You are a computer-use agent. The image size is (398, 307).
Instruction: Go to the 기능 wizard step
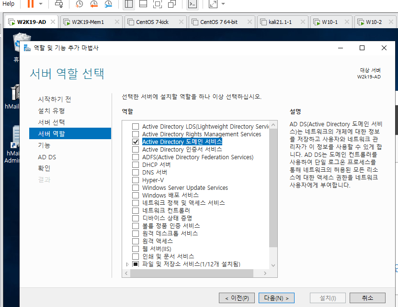[44, 145]
